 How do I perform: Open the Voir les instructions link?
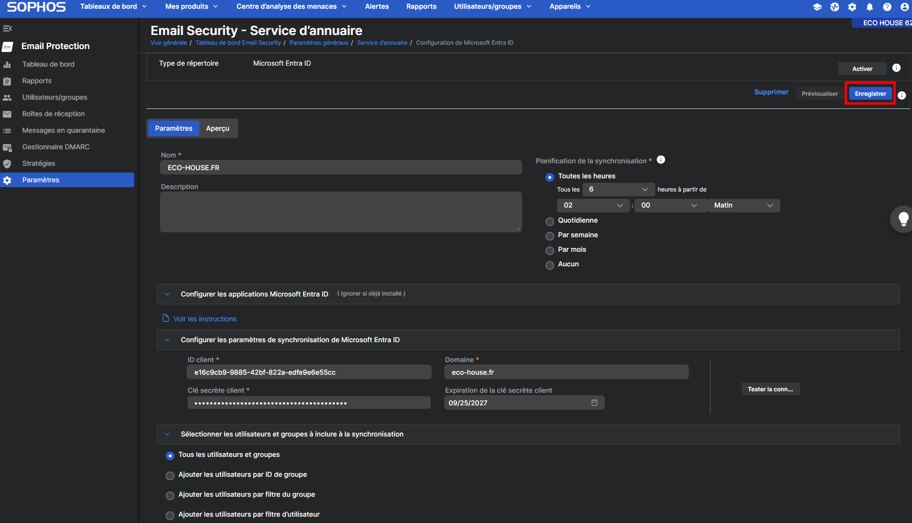205,319
